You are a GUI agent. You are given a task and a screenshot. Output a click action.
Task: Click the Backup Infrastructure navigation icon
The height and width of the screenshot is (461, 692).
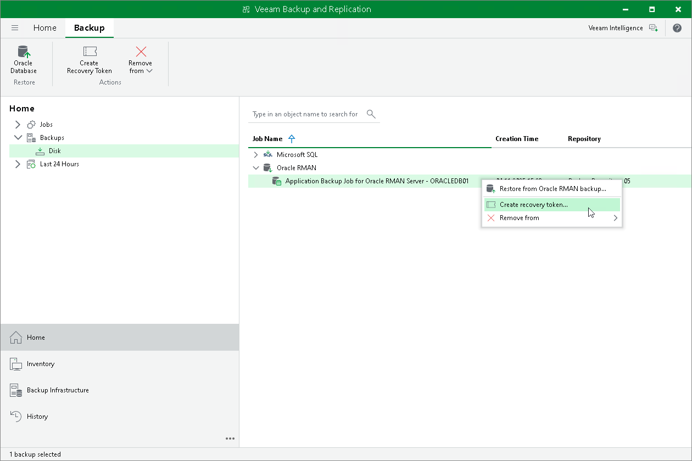point(16,390)
